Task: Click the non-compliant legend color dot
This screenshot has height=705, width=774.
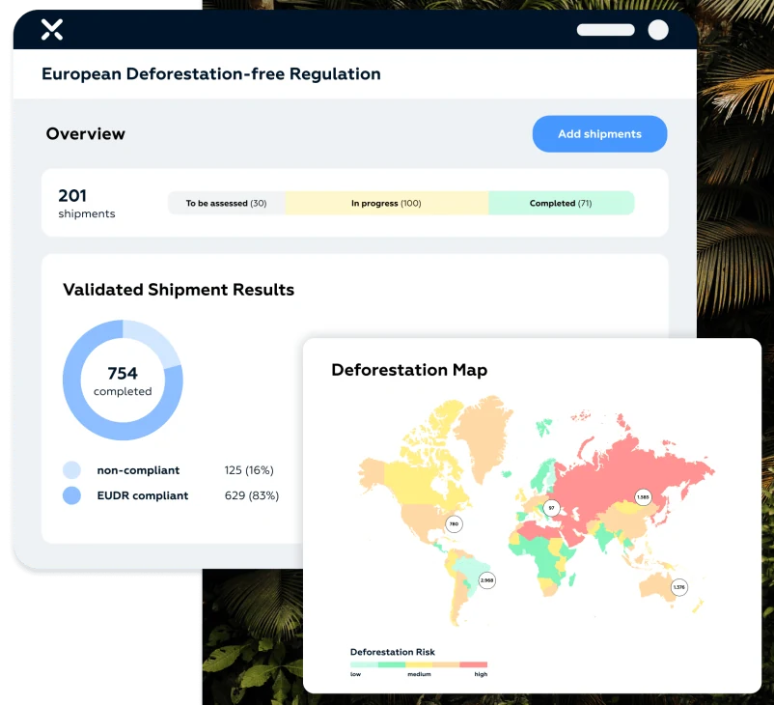Action: coord(72,469)
